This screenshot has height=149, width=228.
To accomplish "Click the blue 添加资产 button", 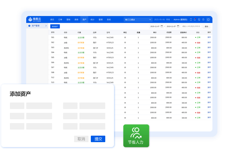I will click(x=55, y=26).
